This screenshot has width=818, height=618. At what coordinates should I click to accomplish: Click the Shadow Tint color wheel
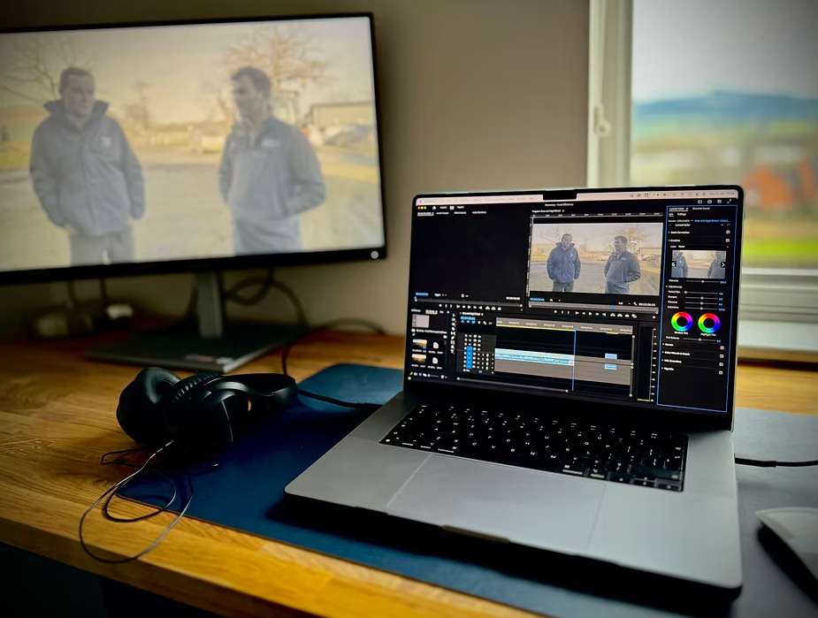point(682,323)
